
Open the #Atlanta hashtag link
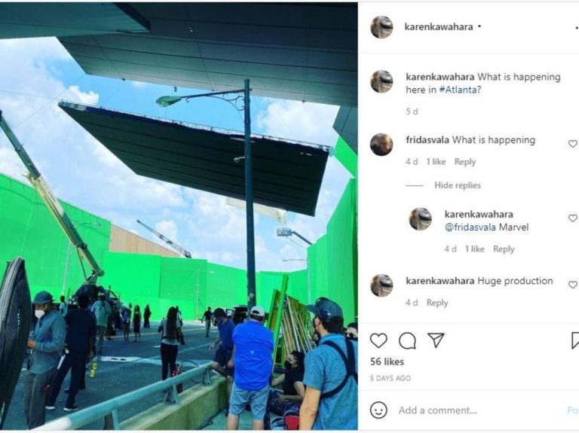coord(460,90)
